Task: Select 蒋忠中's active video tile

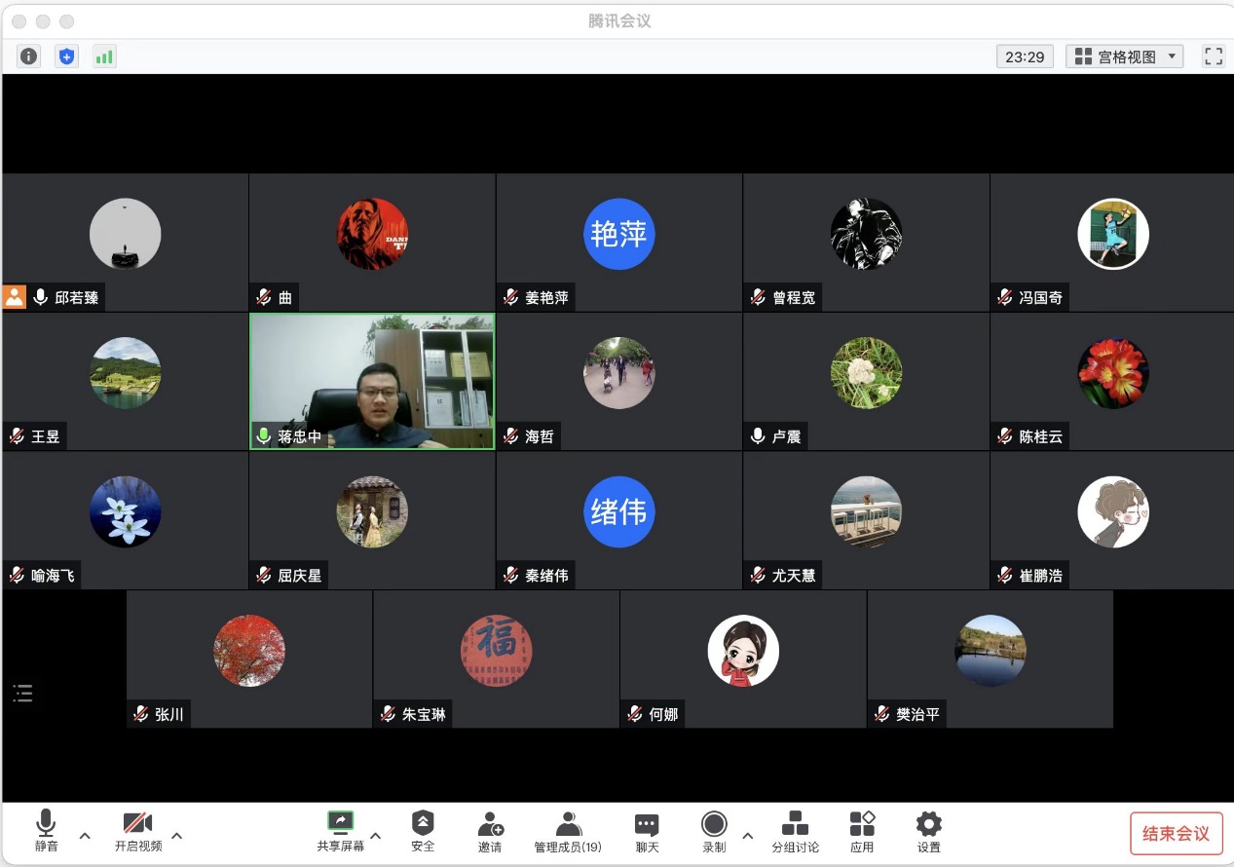Action: 372,381
